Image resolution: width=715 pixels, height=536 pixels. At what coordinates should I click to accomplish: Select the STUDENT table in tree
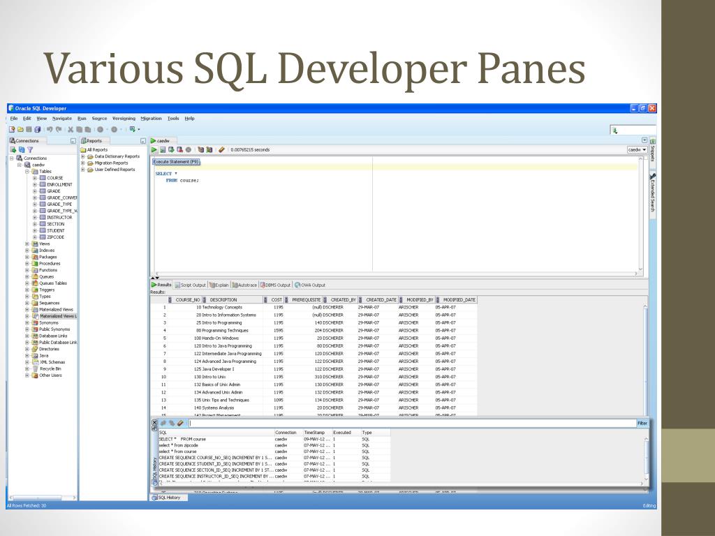point(56,230)
